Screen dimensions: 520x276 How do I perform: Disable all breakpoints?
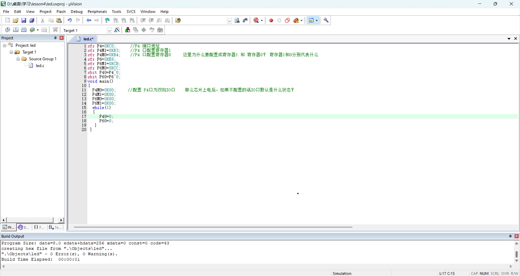288,20
